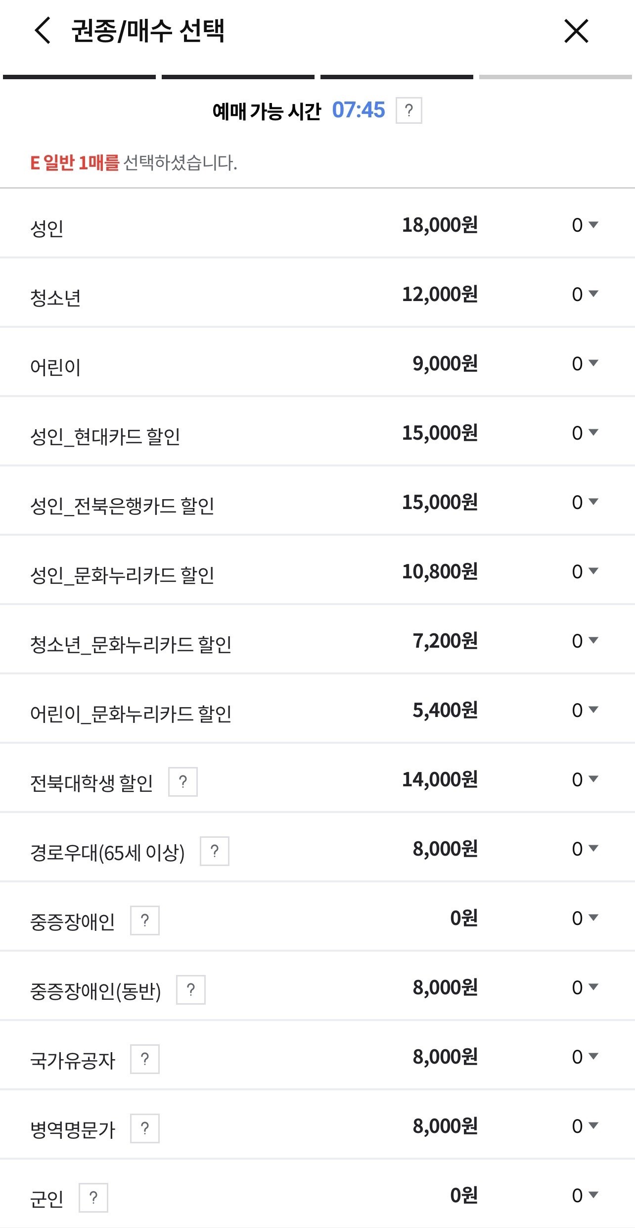Expand quantity for 성인_현대카드 할인
635x1228 pixels.
585,433
